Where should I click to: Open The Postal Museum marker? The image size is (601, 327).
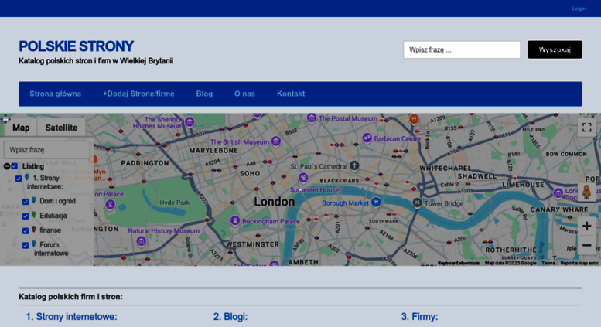(312, 118)
